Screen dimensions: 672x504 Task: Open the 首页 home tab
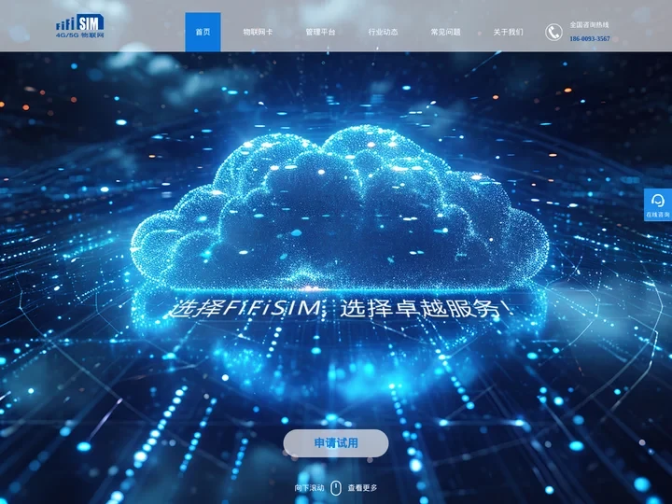tap(203, 32)
